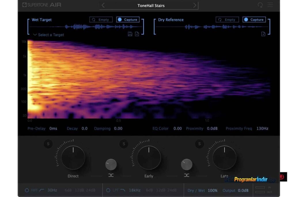Viewport: 295px width, 197px height.
Task: Solo the Early reflections with S button
Action: coord(124,144)
